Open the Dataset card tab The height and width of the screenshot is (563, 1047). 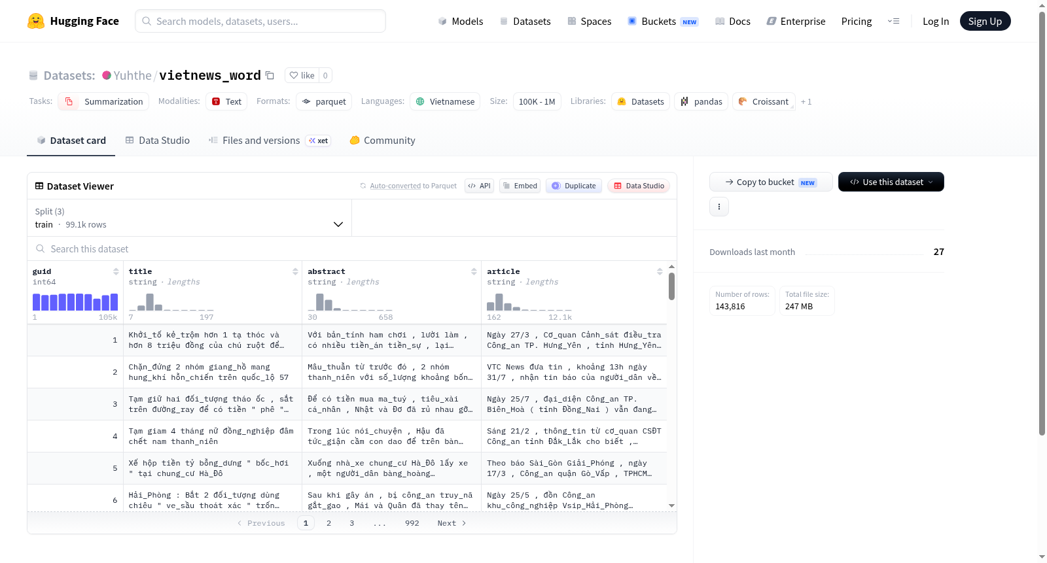point(71,140)
